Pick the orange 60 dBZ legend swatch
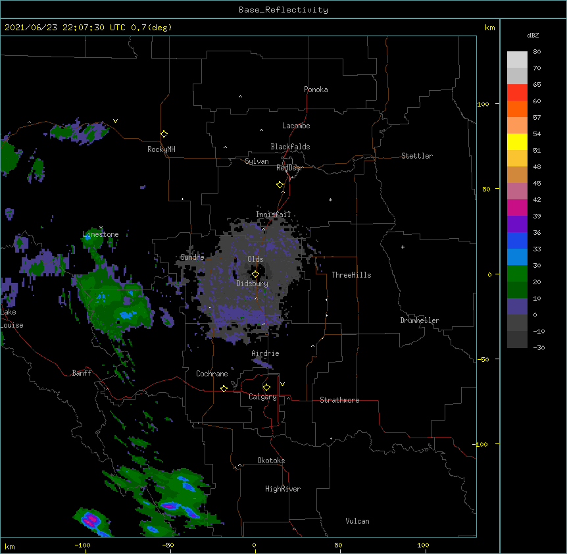The height and width of the screenshot is (554, 567). [x=517, y=109]
